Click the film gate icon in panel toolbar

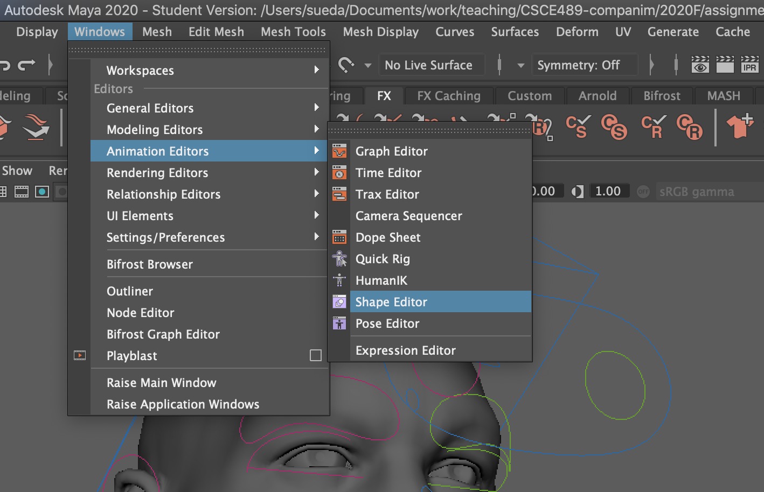tap(22, 192)
